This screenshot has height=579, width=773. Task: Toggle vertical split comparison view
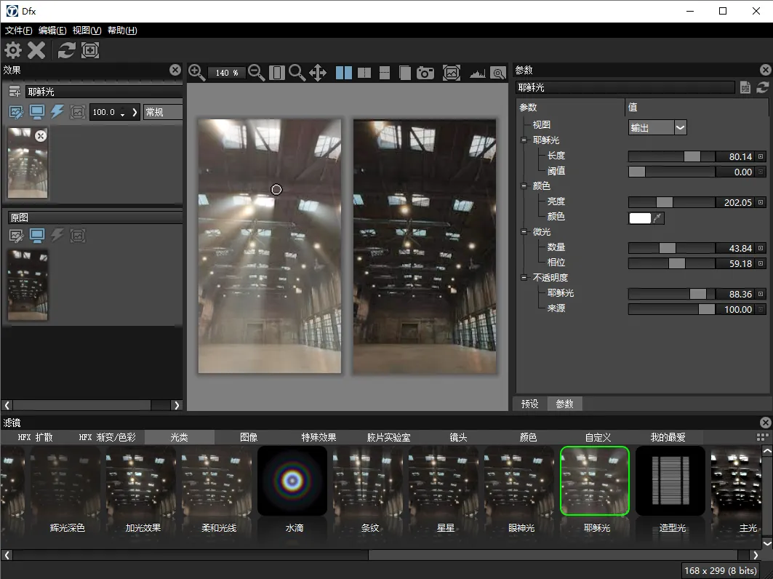point(364,73)
